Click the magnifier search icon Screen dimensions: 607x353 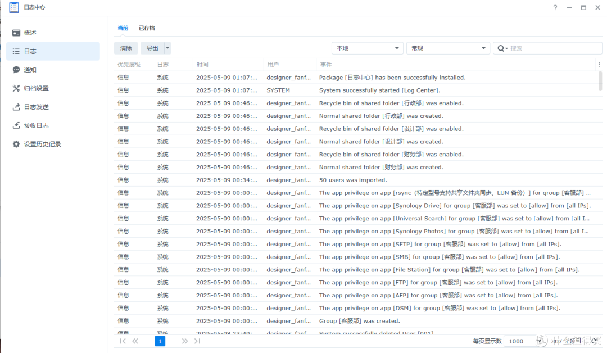point(501,48)
